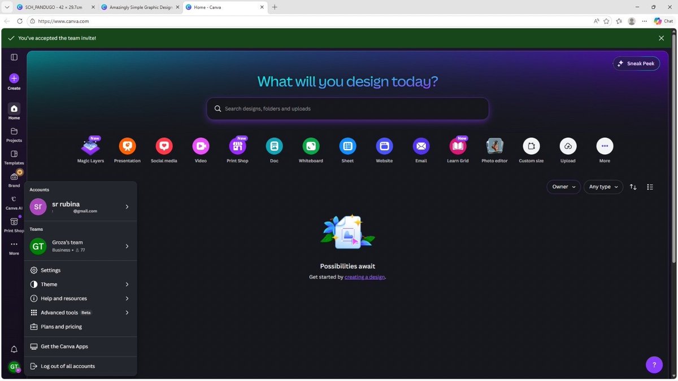Image resolution: width=678 pixels, height=381 pixels.
Task: Open the notifications bell
Action: [14, 349]
